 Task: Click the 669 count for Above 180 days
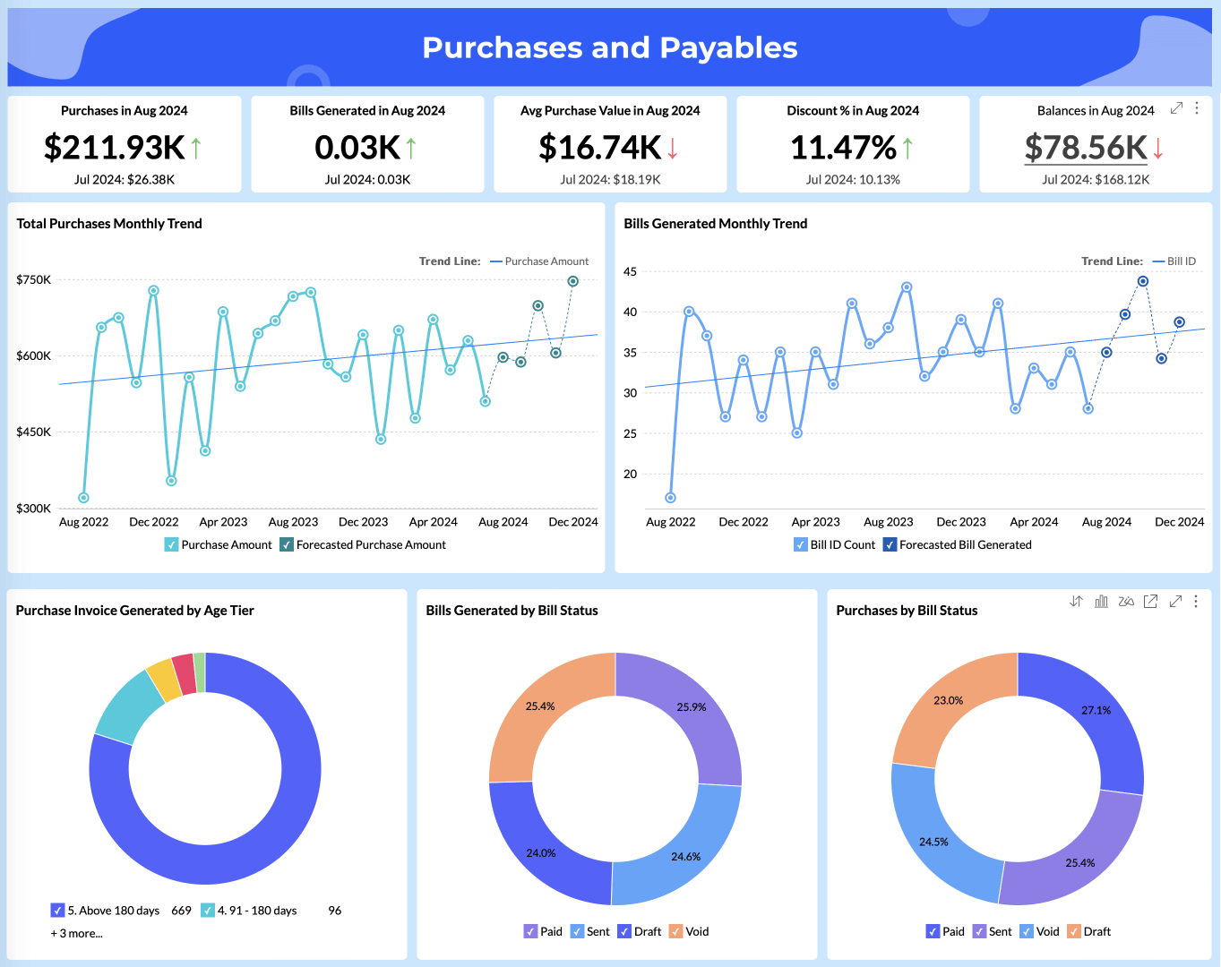pyautogui.click(x=181, y=911)
